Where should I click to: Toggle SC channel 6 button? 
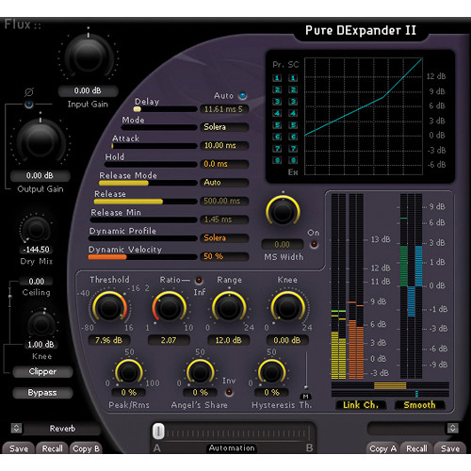coord(293,137)
